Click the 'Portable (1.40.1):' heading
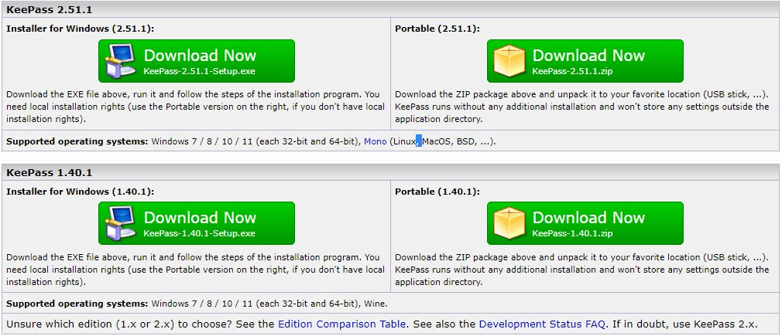The width and height of the screenshot is (782, 336). pos(437,191)
